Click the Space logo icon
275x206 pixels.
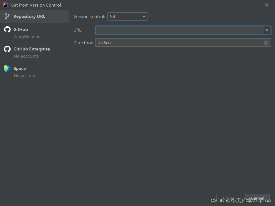tap(7, 69)
